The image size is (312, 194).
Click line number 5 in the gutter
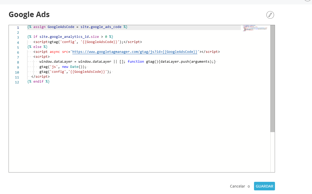(x=18, y=47)
